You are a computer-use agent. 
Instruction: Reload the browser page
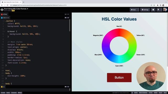[8, 5]
